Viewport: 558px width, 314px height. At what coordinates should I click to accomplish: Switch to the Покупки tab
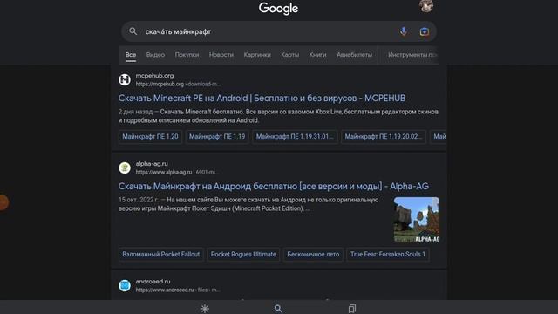click(187, 55)
